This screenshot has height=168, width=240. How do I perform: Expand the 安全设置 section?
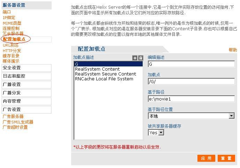coord(12,68)
